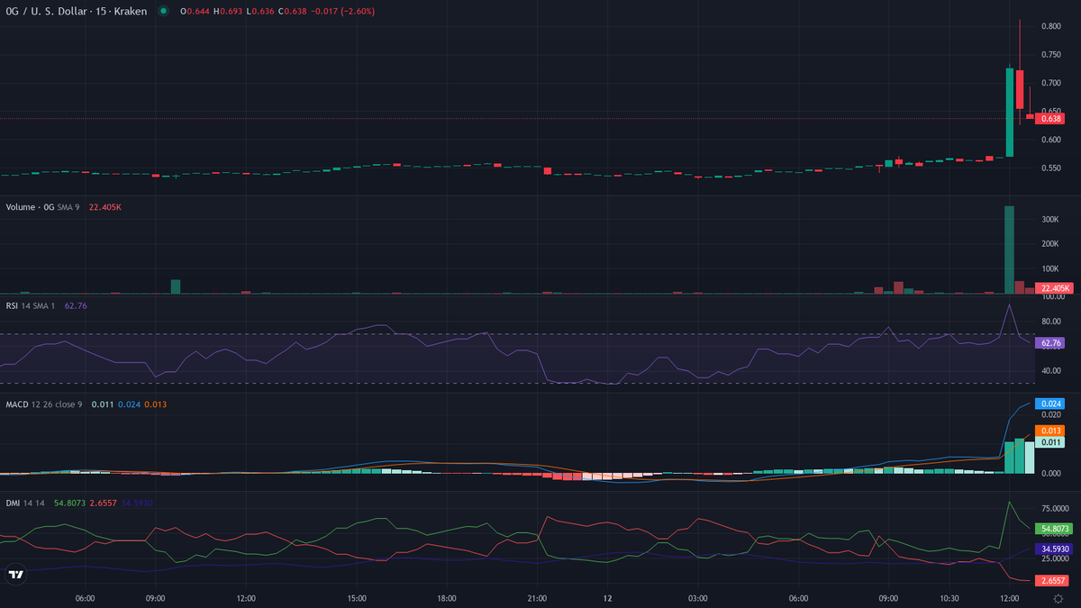Click the 0.550 price axis tick
The height and width of the screenshot is (608, 1081).
pos(1050,168)
